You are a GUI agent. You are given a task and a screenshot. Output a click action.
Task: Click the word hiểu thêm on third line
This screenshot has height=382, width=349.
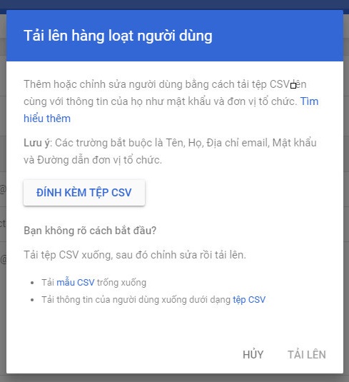[47, 119]
